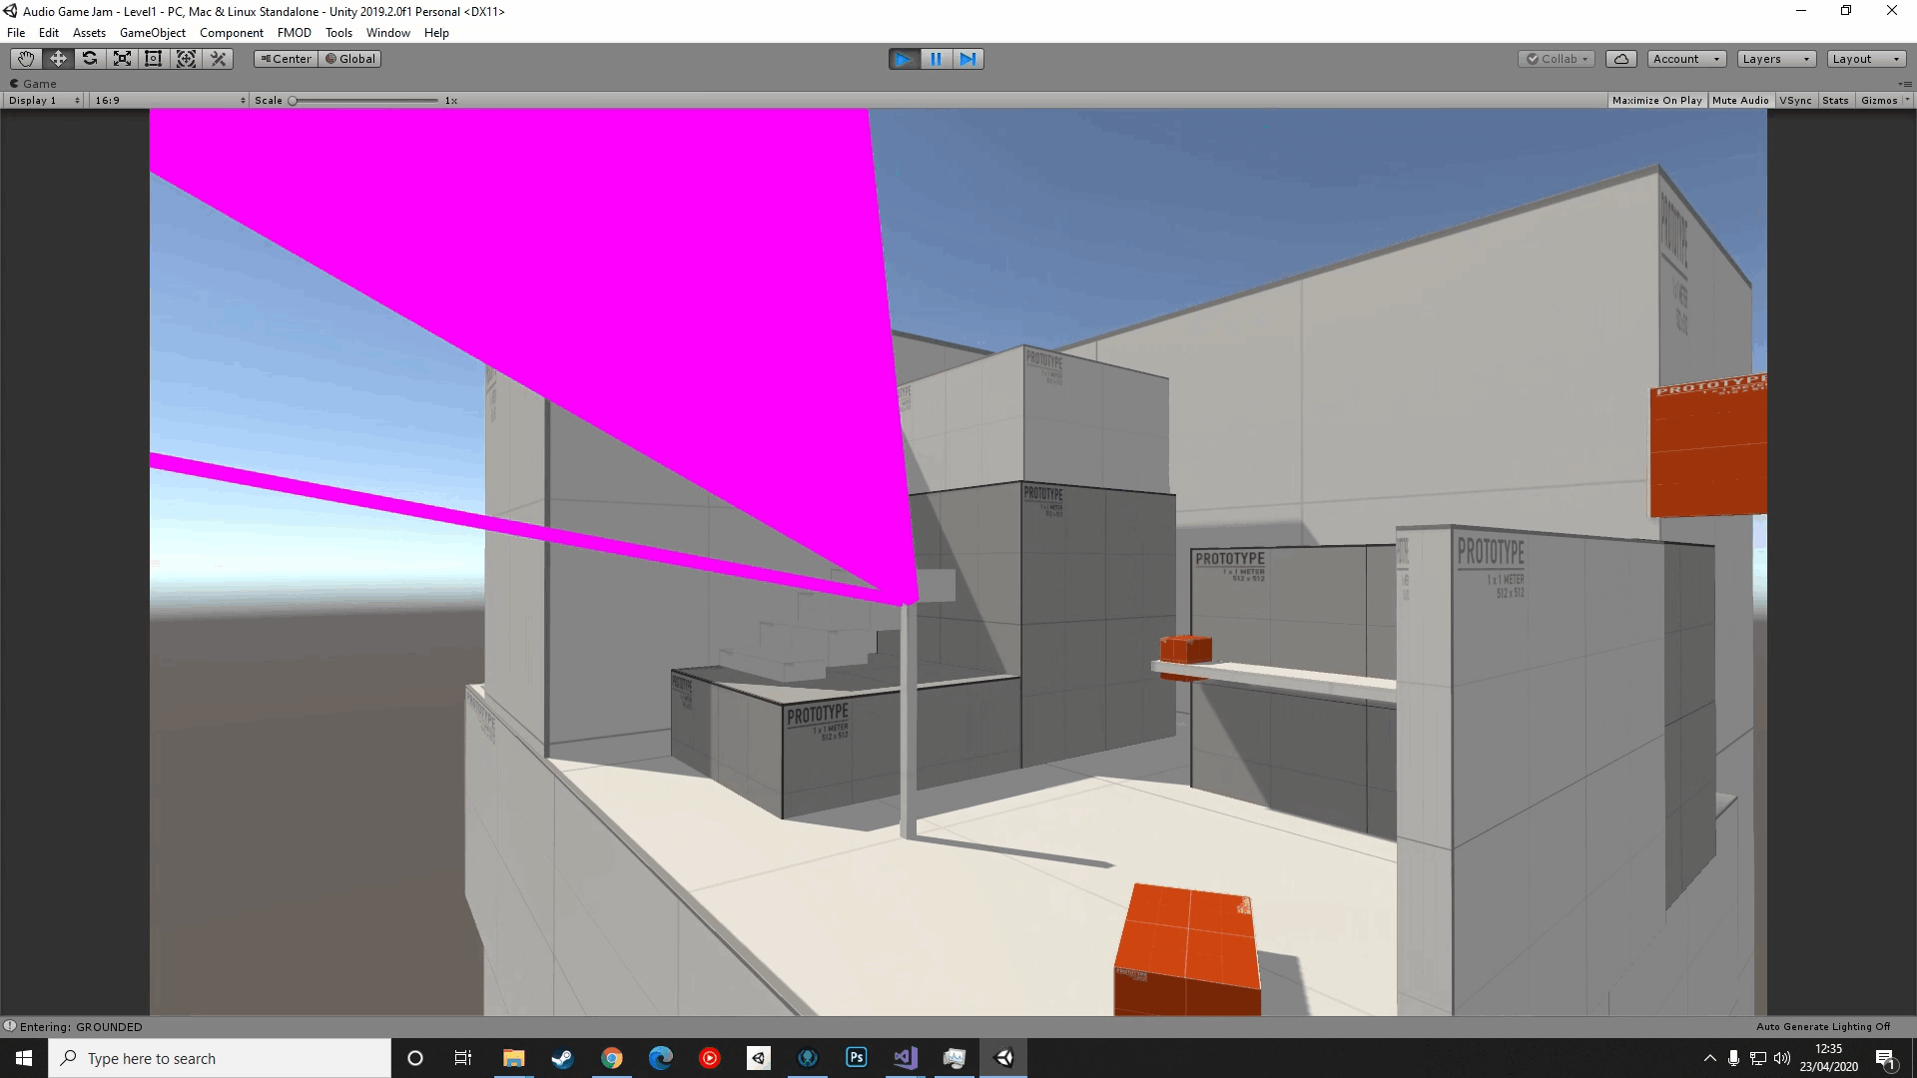Select the Rotate tool
The height and width of the screenshot is (1078, 1917).
click(x=90, y=59)
